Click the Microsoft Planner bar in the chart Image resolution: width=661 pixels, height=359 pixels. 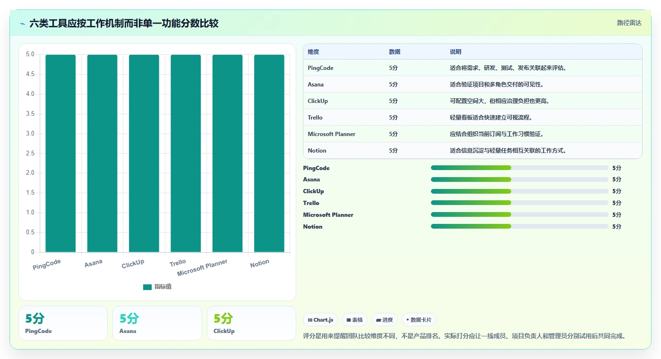[x=227, y=154]
